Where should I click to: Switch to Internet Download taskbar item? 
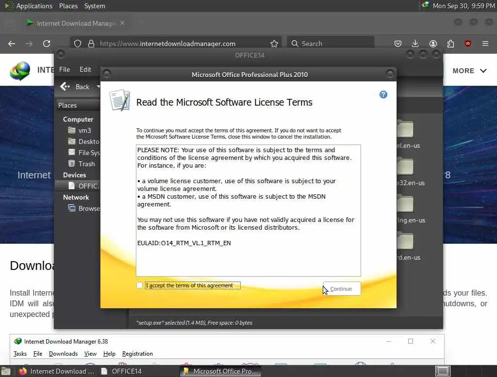click(x=56, y=371)
